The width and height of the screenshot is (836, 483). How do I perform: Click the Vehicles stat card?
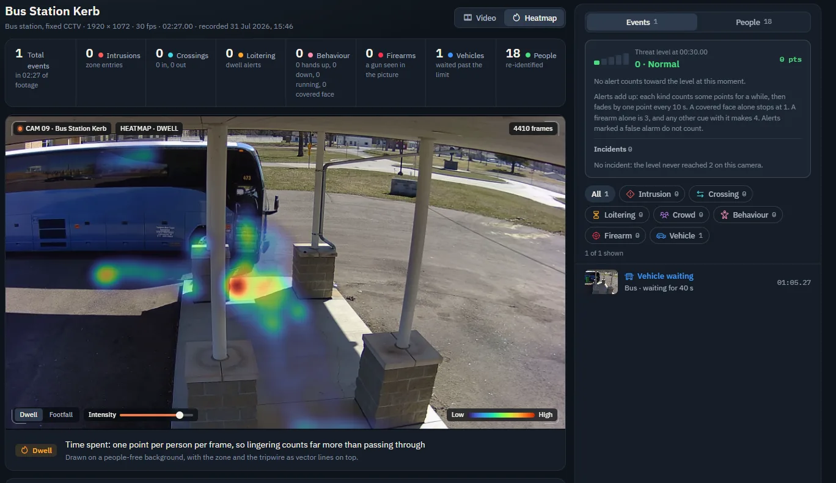tap(461, 73)
